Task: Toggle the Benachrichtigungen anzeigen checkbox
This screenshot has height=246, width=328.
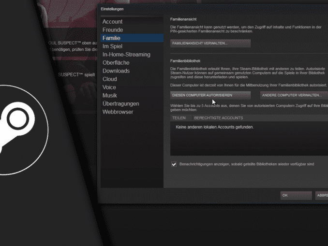Action: tap(174, 164)
